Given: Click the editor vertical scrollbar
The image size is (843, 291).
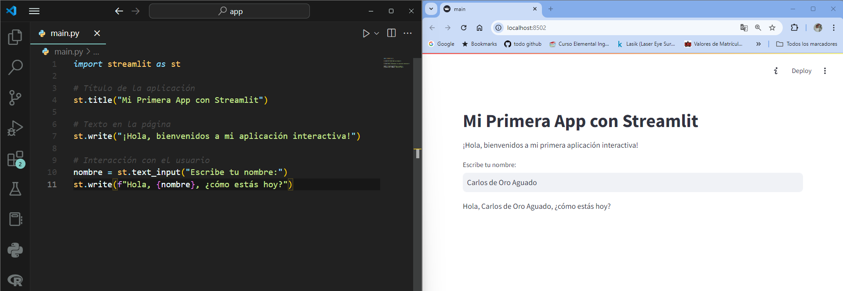Looking at the screenshot, I should [418, 174].
